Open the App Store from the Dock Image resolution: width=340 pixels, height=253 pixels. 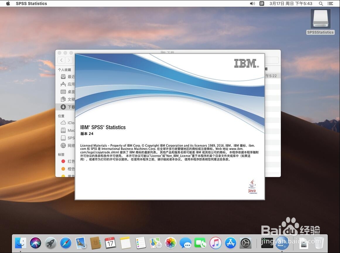tap(231, 242)
